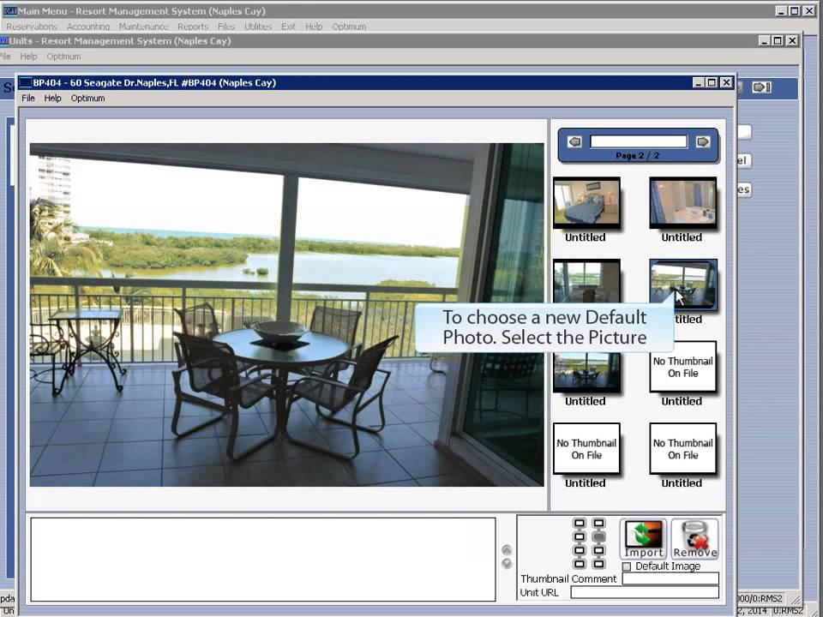The image size is (823, 617).
Task: Select the bathroom photo thumbnail
Action: (x=683, y=202)
